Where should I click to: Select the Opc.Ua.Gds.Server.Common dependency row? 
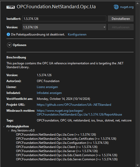pyautogui.click(x=67, y=159)
